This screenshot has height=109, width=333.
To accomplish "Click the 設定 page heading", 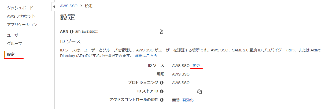I will [68, 17].
